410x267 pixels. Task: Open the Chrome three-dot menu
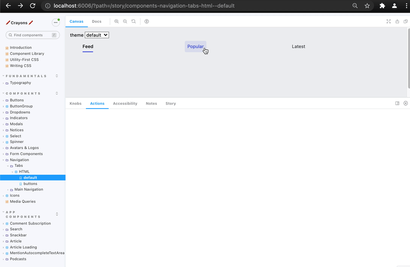(406, 6)
